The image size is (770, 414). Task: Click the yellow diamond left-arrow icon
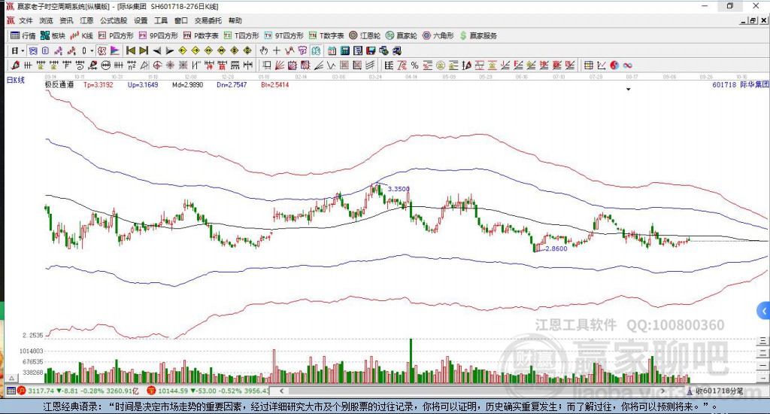click(x=183, y=50)
